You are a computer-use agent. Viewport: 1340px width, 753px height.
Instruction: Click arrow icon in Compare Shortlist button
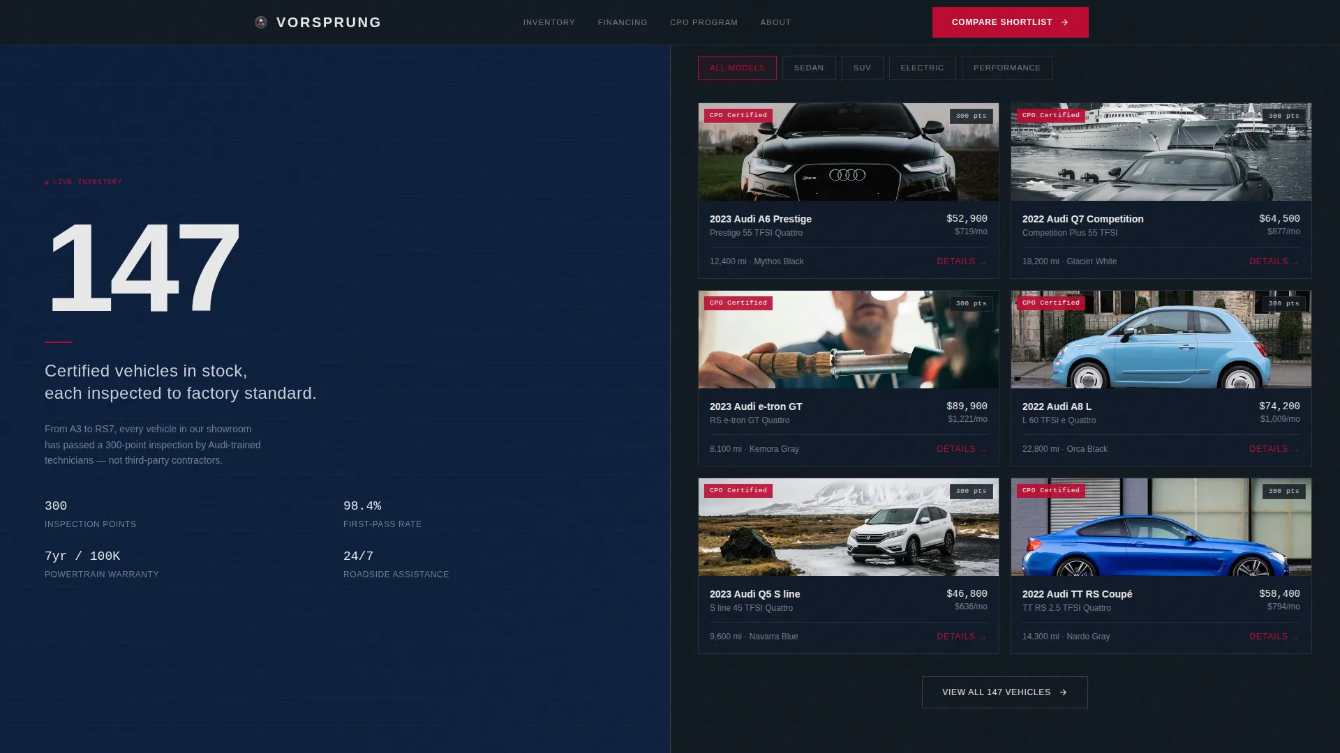(x=1064, y=22)
